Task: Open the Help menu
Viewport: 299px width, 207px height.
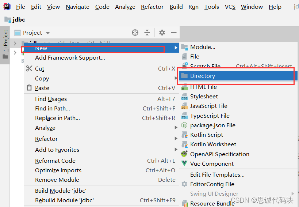Action: (x=275, y=7)
